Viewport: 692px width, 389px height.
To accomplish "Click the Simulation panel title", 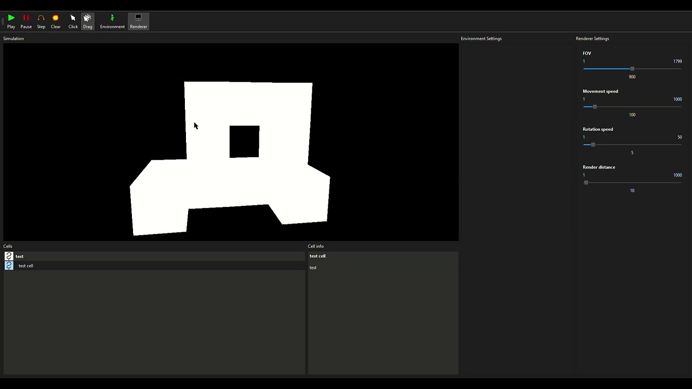I will (14, 38).
